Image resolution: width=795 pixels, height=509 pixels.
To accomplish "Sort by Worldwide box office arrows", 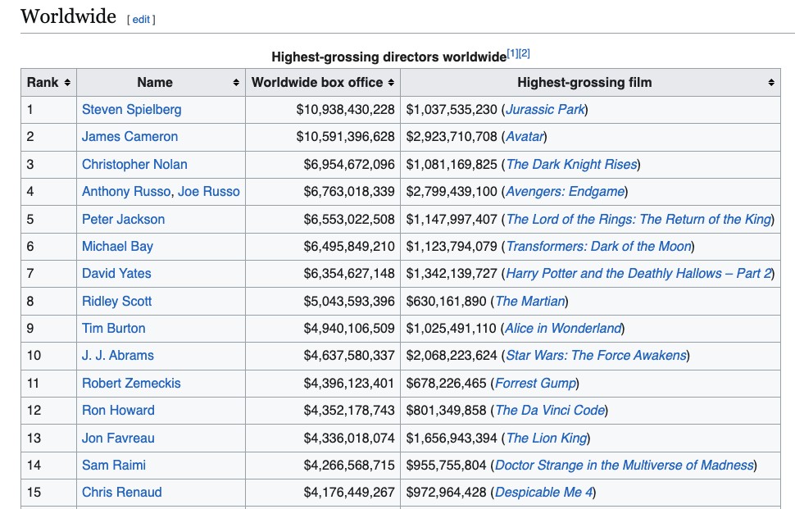I will [x=391, y=83].
